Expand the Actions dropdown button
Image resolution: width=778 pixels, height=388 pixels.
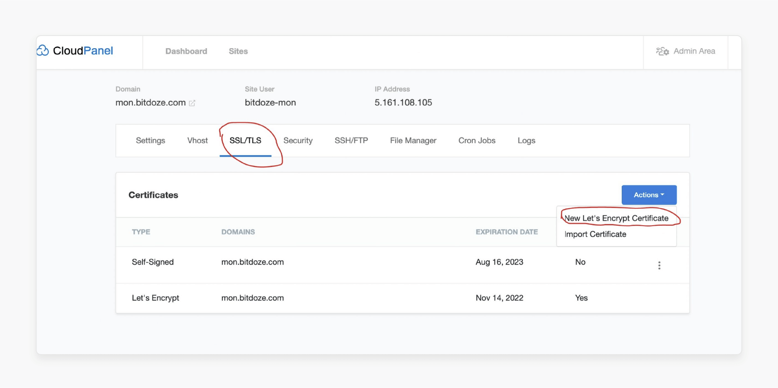[649, 195]
